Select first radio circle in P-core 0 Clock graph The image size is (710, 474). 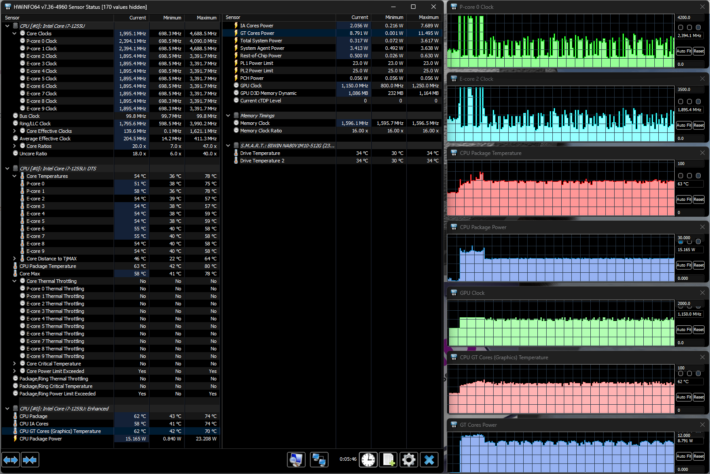click(x=680, y=27)
